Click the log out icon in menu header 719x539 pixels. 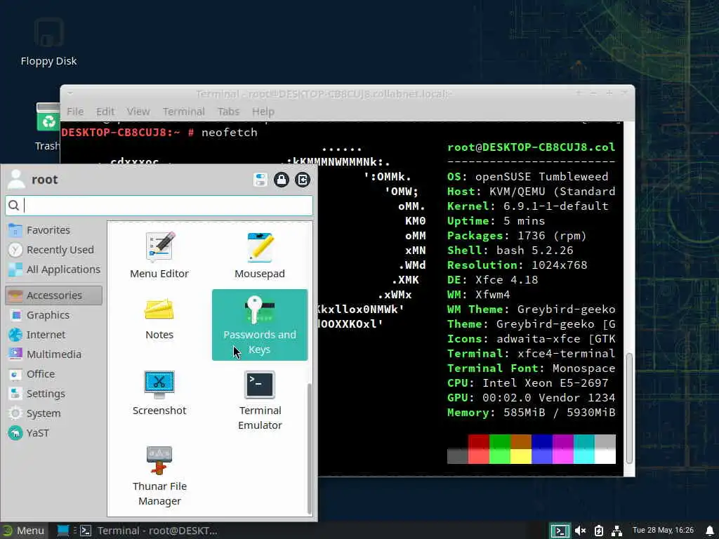pos(302,180)
